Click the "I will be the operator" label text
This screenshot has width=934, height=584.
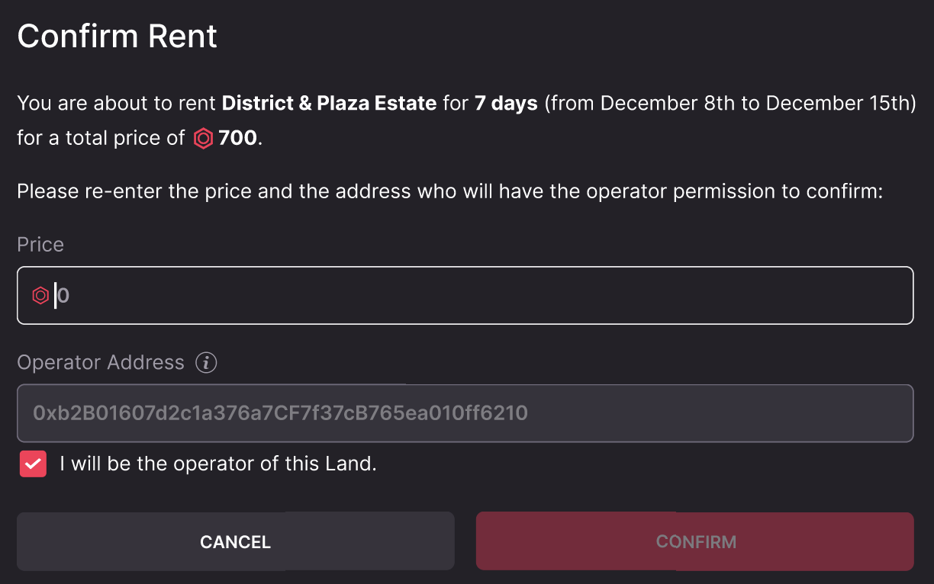218,464
